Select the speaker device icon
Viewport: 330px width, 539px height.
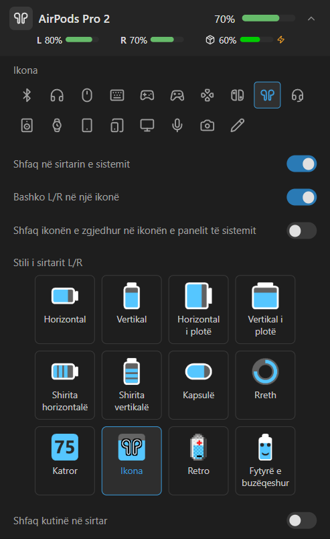[27, 125]
